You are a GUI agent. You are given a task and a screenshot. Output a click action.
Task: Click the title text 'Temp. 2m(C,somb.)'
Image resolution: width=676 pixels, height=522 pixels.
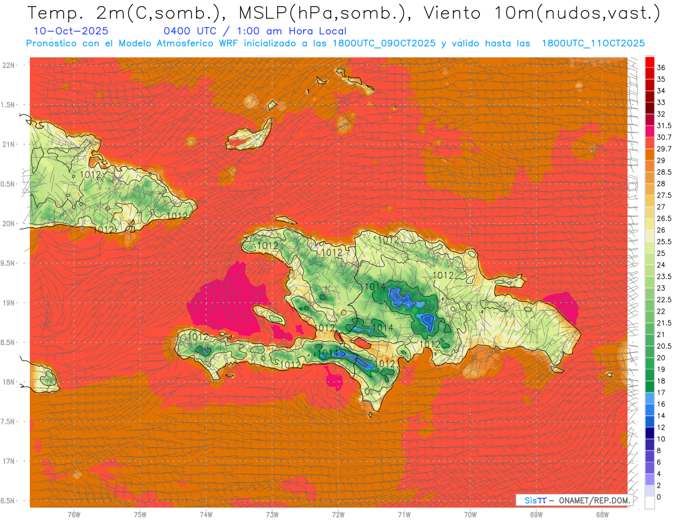pos(126,13)
